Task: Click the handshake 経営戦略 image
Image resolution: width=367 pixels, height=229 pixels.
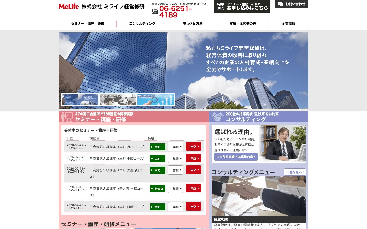Action: tap(259, 196)
